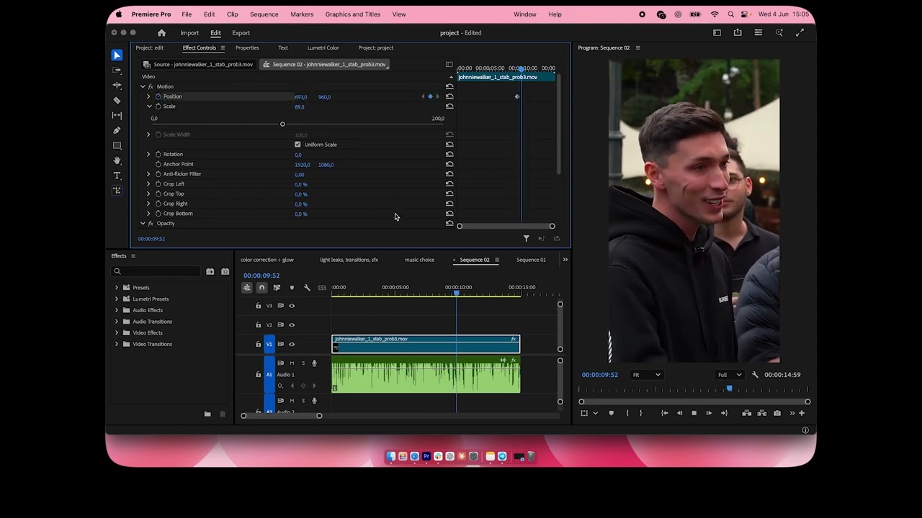Click Extract button in Program Monitor

[x=762, y=413]
